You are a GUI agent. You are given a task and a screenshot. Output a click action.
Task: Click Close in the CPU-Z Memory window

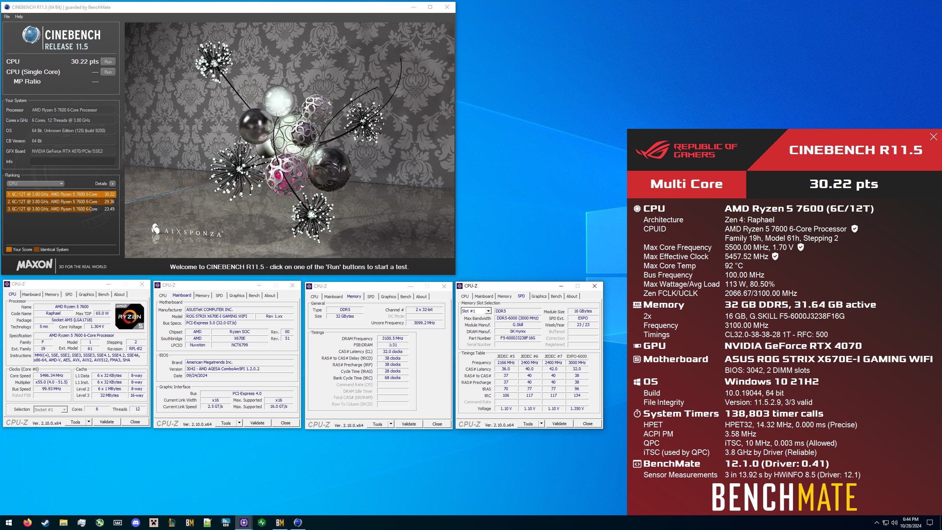click(x=437, y=424)
